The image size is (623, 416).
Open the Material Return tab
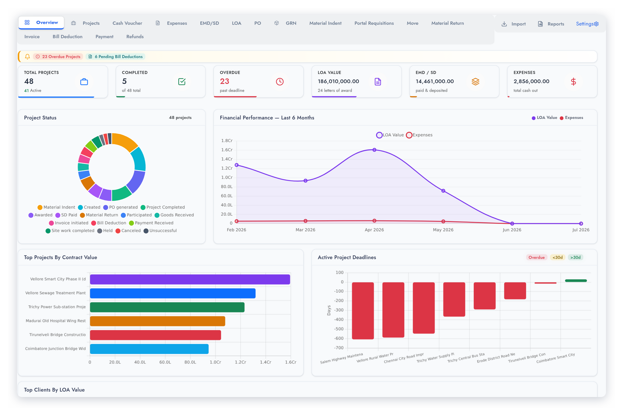pyautogui.click(x=447, y=23)
